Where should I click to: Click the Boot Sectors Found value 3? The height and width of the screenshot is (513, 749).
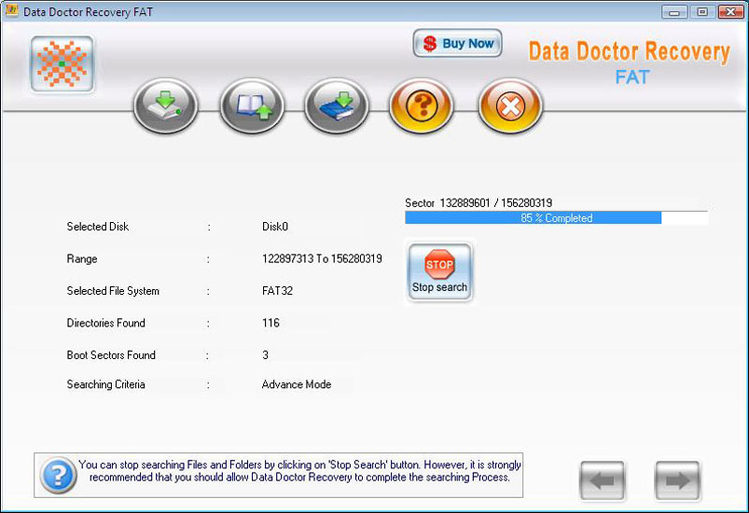click(x=266, y=354)
